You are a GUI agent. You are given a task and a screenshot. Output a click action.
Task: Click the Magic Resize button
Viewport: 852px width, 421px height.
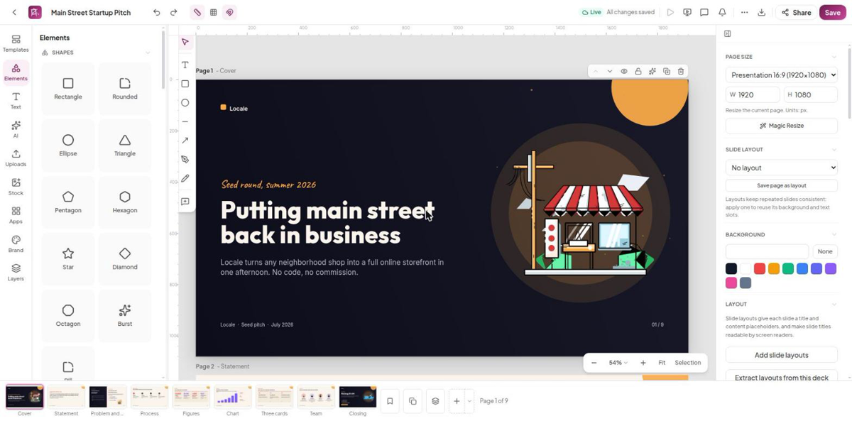pyautogui.click(x=782, y=126)
